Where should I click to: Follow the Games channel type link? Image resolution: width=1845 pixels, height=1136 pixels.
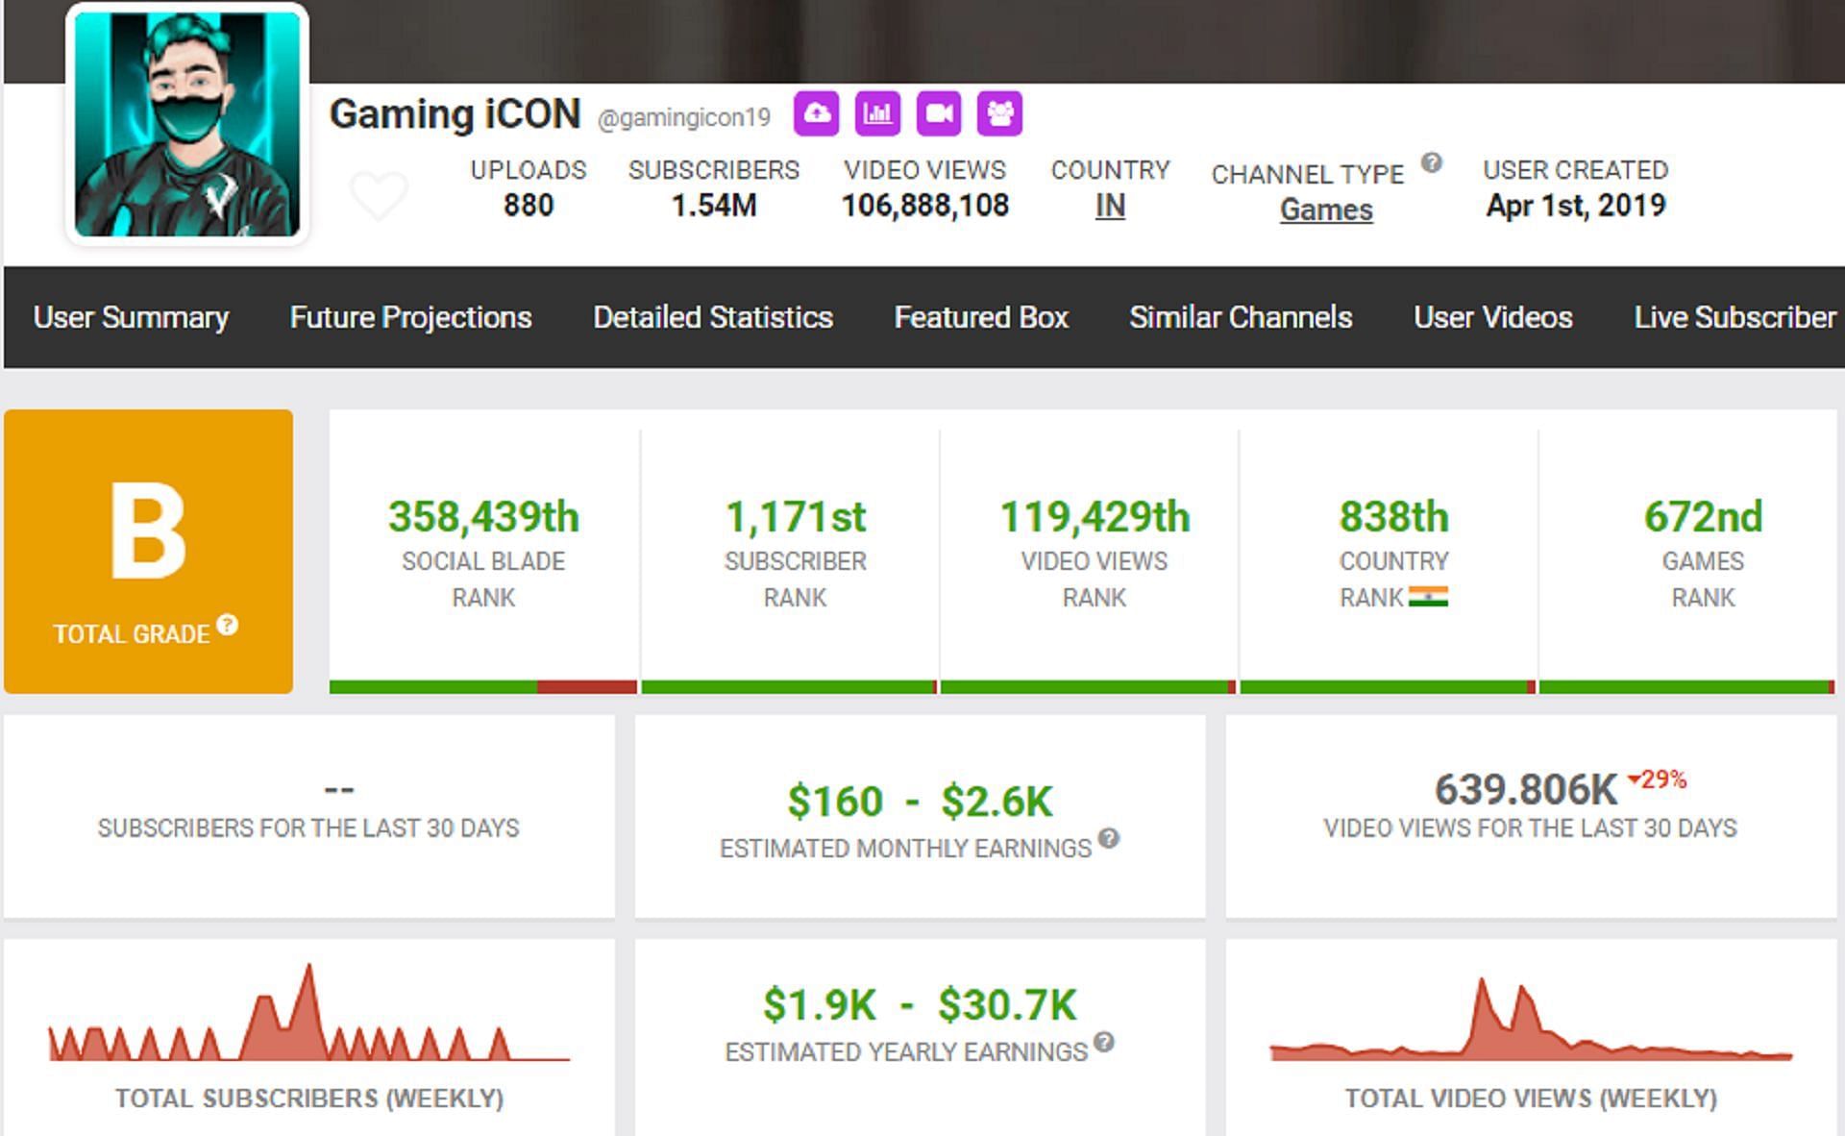(x=1326, y=210)
